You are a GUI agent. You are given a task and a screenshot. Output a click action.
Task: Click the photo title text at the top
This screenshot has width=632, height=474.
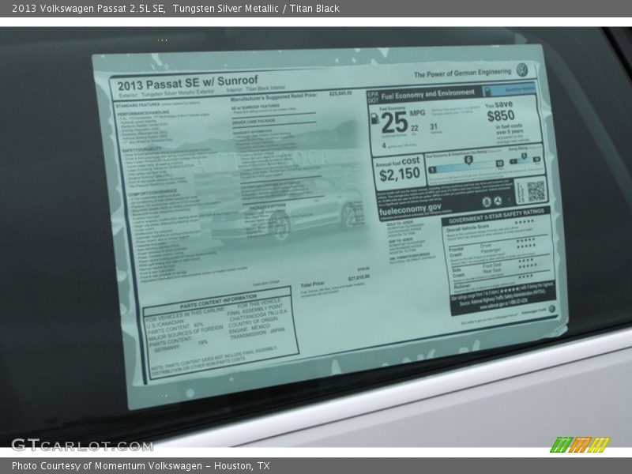point(173,9)
